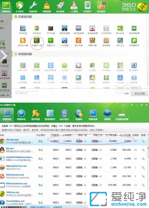Add the 360问答 tool
The width and height of the screenshot is (149, 208).
[64, 67]
